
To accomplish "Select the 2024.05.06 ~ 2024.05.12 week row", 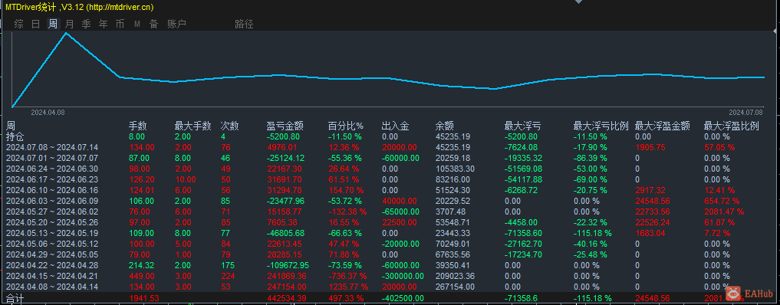I will tap(390, 244).
